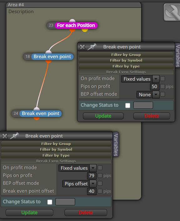The height and width of the screenshot is (221, 180).
Task: Click Update in the upper panel
Action: pyautogui.click(x=103, y=116)
